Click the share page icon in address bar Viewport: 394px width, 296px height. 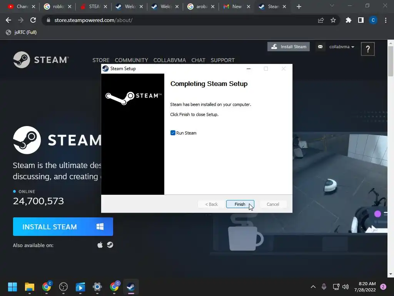[321, 20]
